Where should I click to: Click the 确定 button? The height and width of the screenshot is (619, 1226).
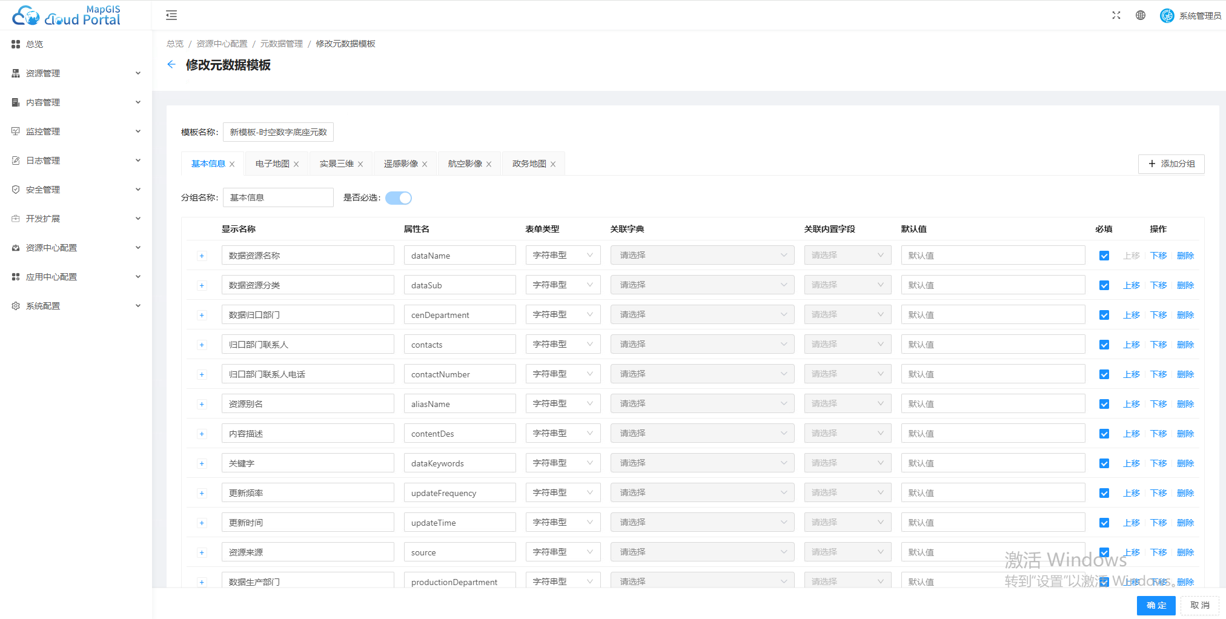coord(1156,605)
